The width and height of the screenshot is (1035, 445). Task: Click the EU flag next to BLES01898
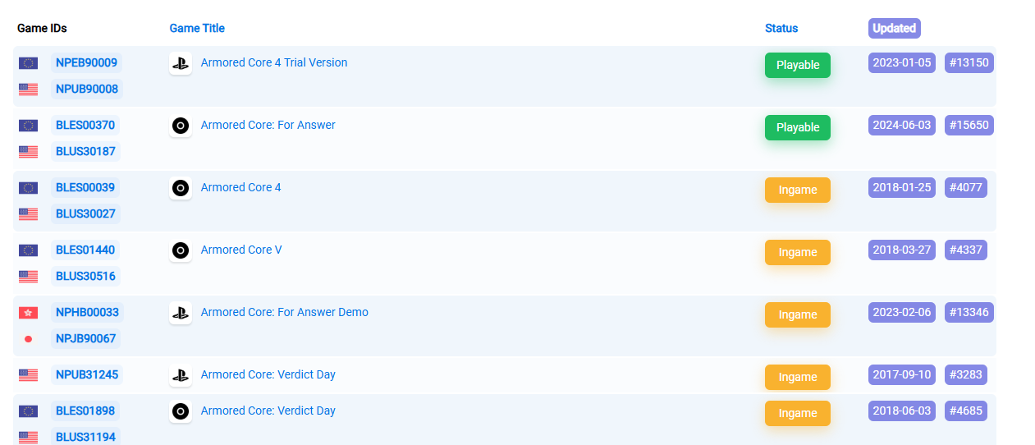click(x=29, y=411)
